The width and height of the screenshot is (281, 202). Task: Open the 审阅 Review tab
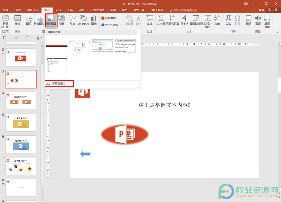click(x=113, y=10)
